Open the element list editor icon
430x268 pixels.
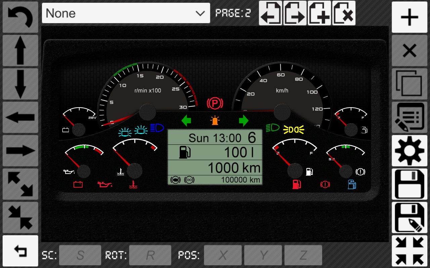[409, 117]
